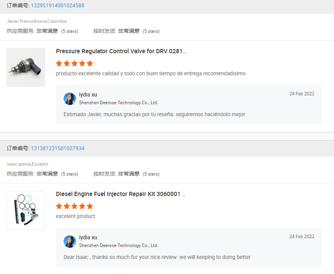Viewport: 334px width, 274px height.
Task: Click first orange star of Pressure Regulator review
Action: (x=59, y=63)
